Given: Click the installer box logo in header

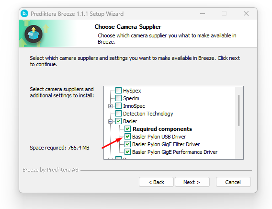Looking at the screenshot, I should 34,34.
